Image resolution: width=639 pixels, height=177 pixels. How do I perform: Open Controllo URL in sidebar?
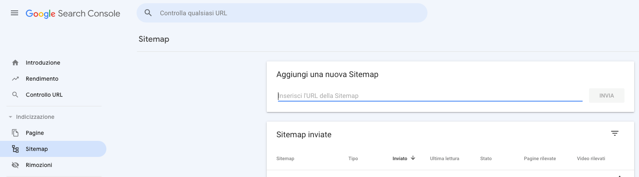pyautogui.click(x=44, y=95)
